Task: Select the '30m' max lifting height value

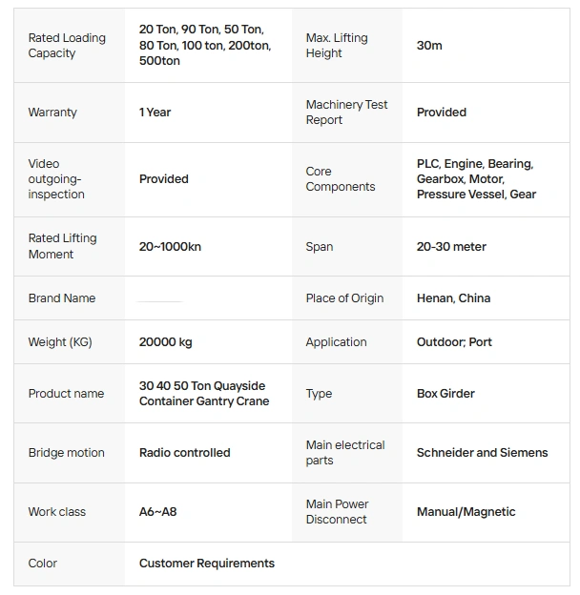Action: (429, 46)
